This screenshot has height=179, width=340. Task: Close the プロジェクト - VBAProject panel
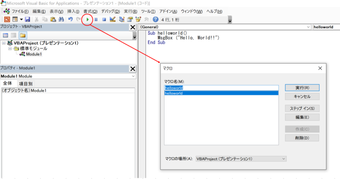coord(133,27)
